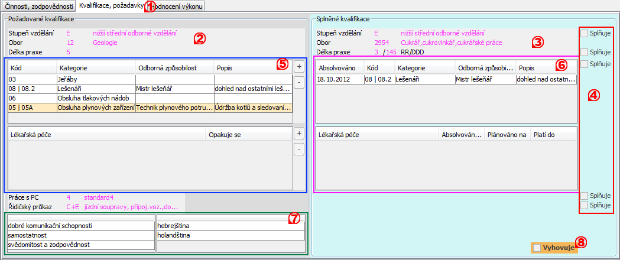Image resolution: width=620 pixels, height=260 pixels.
Task: Switch to the Činnosti, zodpovědnosti tab
Action: (x=38, y=7)
